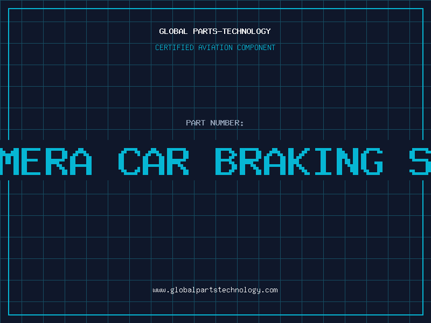Screen dimensions: 431x323
Task: Click the letter G ending BRAKING
Action: tap(372, 161)
